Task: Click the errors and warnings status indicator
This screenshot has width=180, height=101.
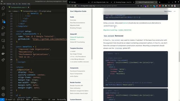Action: (x=21, y=100)
